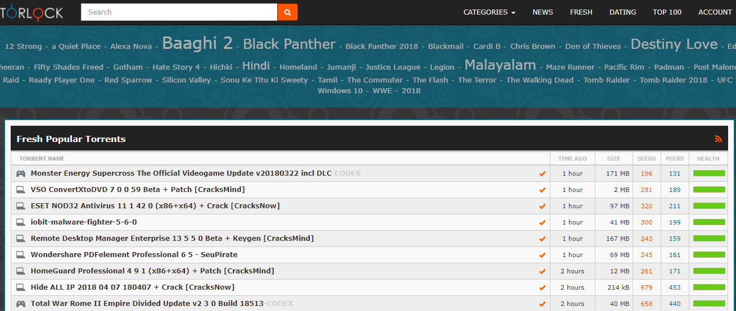Click peers value 440

[675, 304]
